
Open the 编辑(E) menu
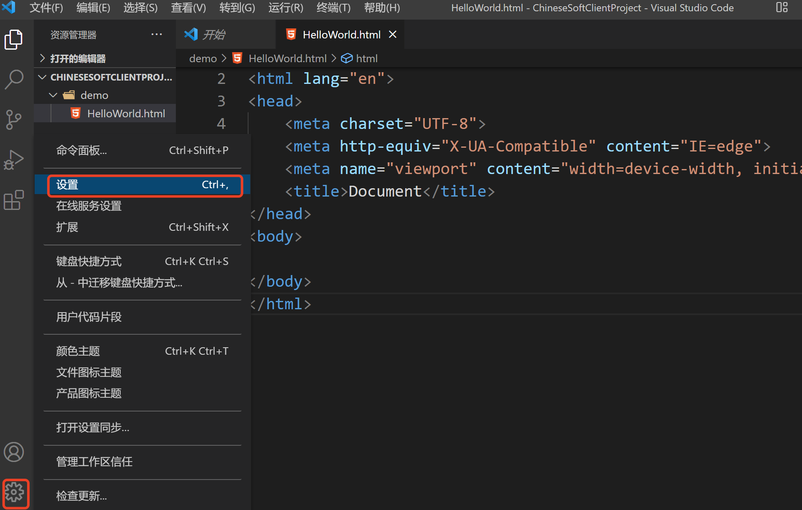point(94,8)
